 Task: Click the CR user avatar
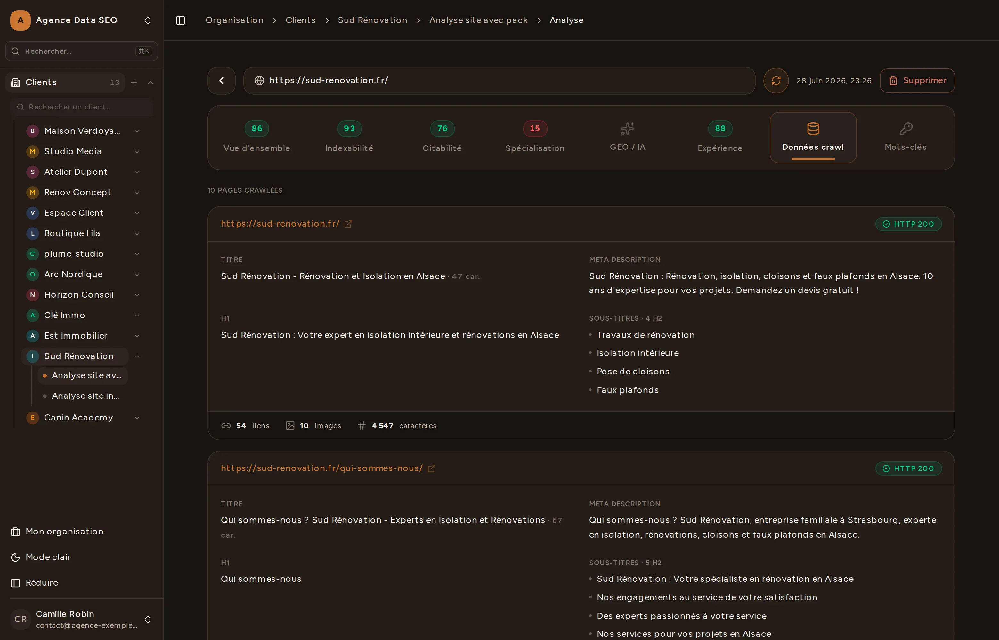20,619
